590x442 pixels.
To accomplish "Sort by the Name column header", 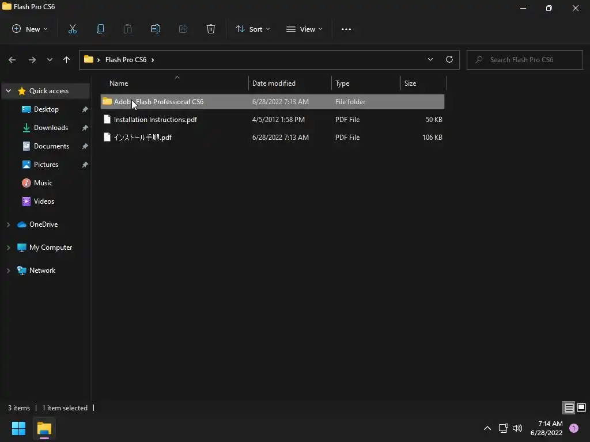I will click(x=175, y=83).
